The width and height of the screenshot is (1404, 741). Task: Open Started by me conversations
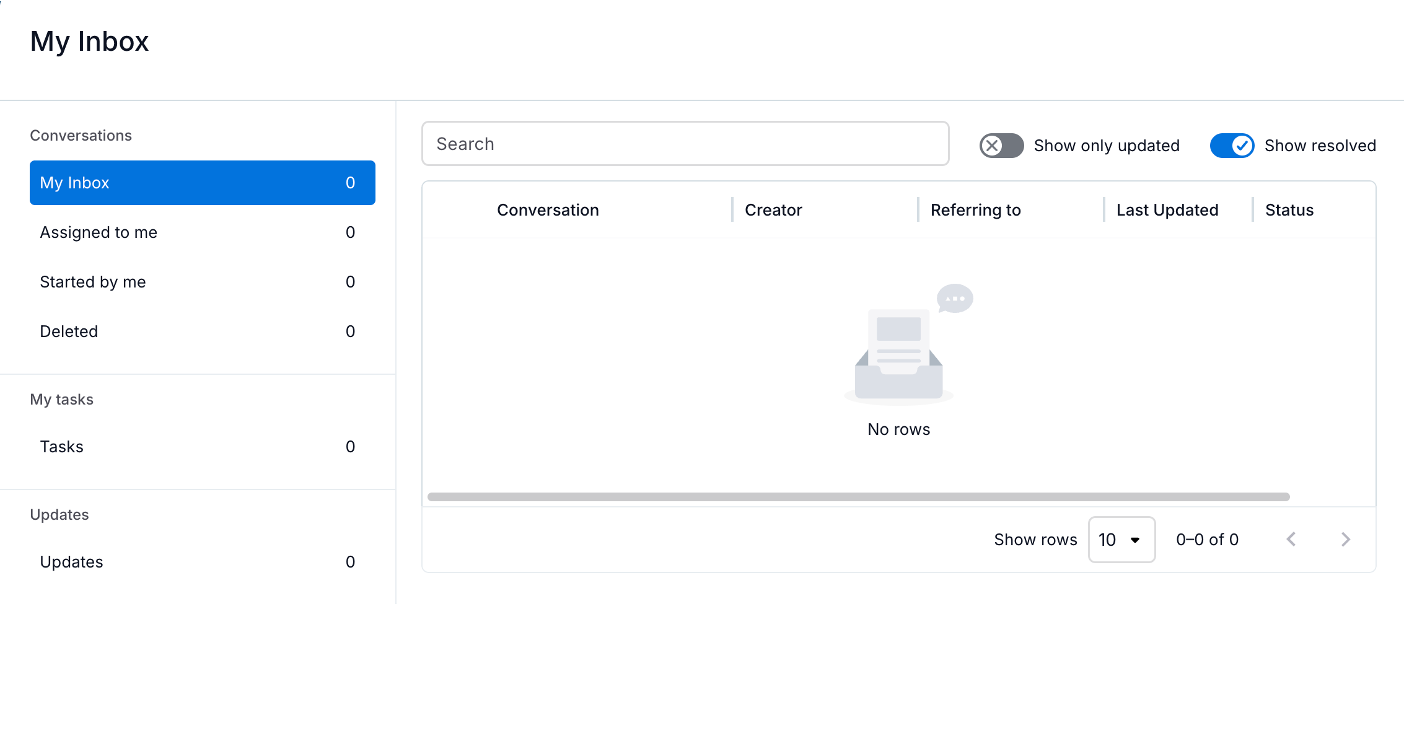(203, 282)
